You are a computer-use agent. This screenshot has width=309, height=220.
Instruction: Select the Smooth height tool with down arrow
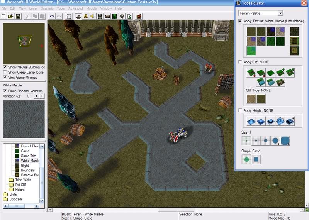click(290, 121)
